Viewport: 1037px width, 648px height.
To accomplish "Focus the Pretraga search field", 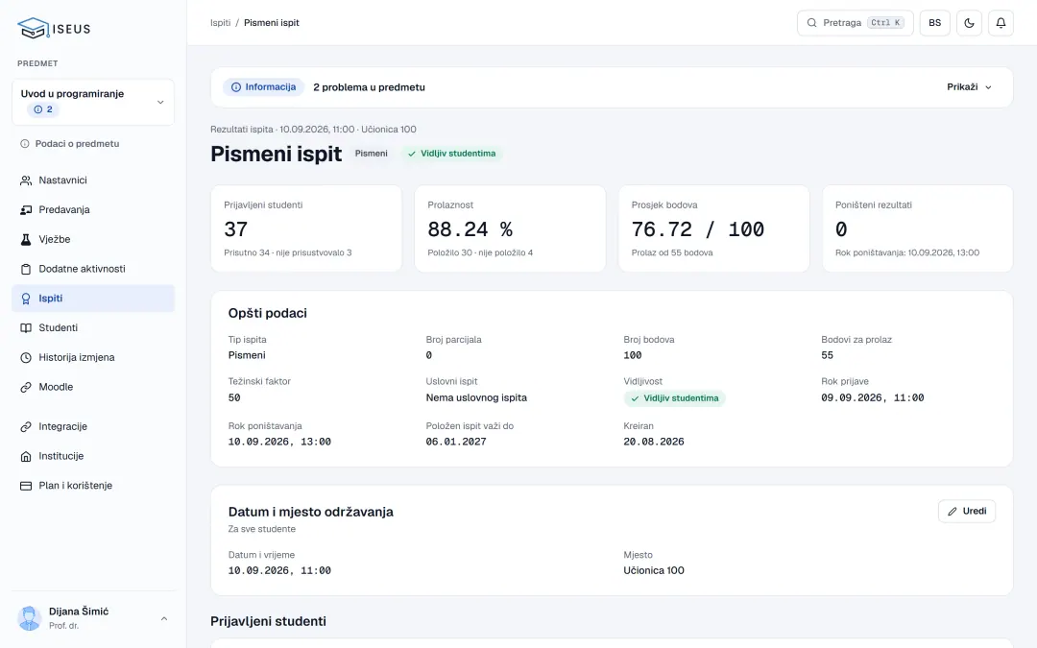I will [856, 23].
